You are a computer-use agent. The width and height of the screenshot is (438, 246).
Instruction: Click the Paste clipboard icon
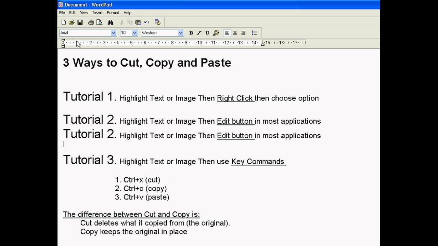138,22
